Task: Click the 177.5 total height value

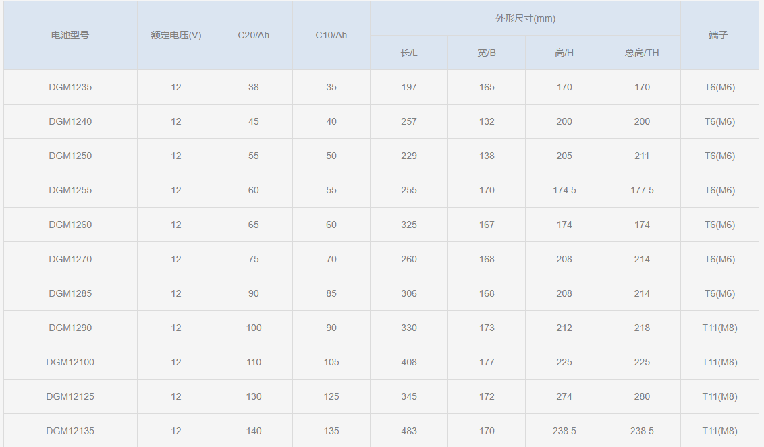Action: click(x=641, y=190)
